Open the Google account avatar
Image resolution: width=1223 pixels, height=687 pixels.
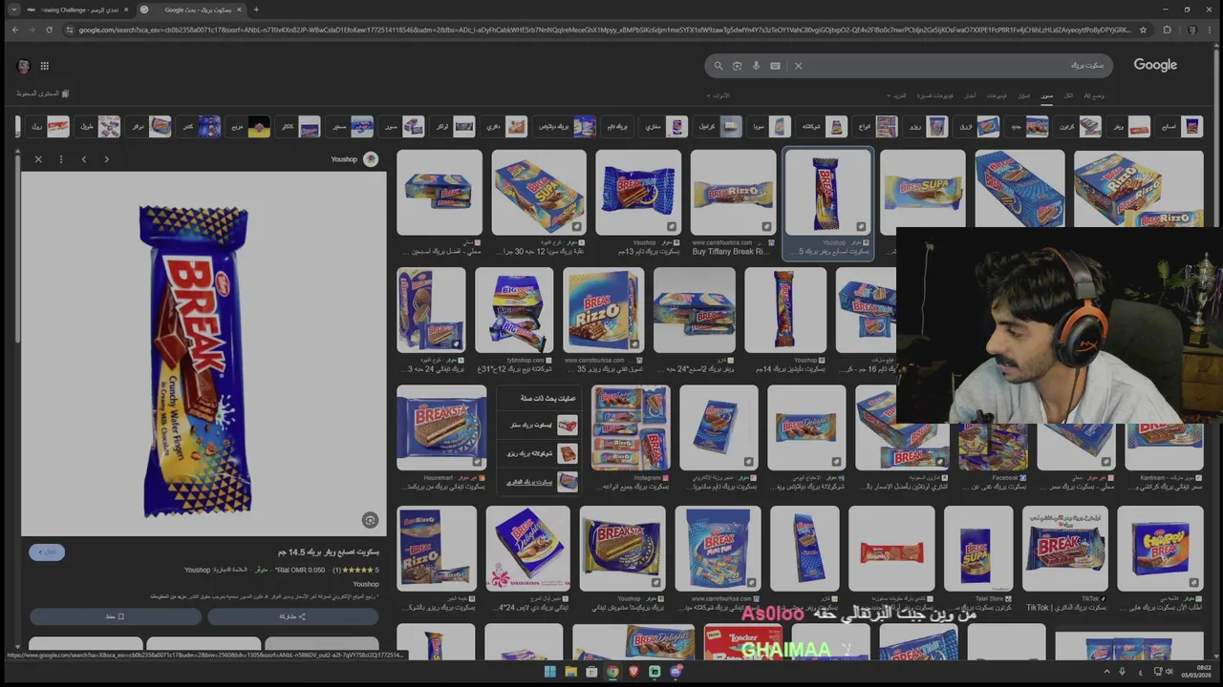[23, 66]
